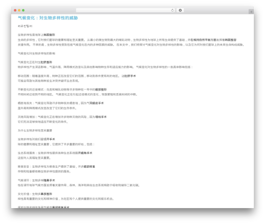Screen dimensions: 265x224
Task: Open a new tab with the plus button
Action: point(251,12)
